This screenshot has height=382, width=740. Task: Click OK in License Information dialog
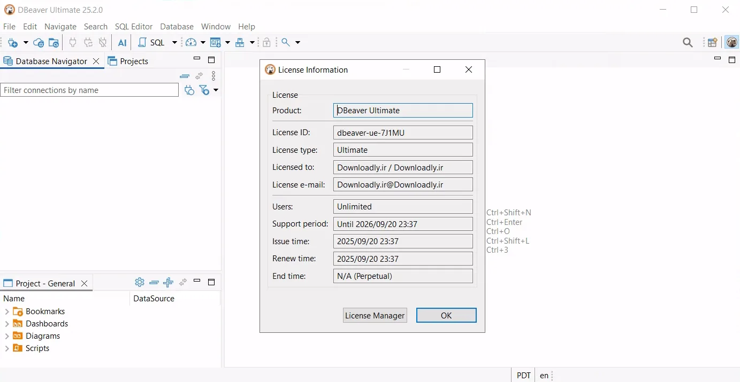pos(446,315)
